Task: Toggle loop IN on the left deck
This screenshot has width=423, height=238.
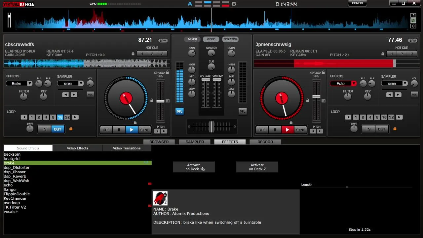Action: point(44,129)
